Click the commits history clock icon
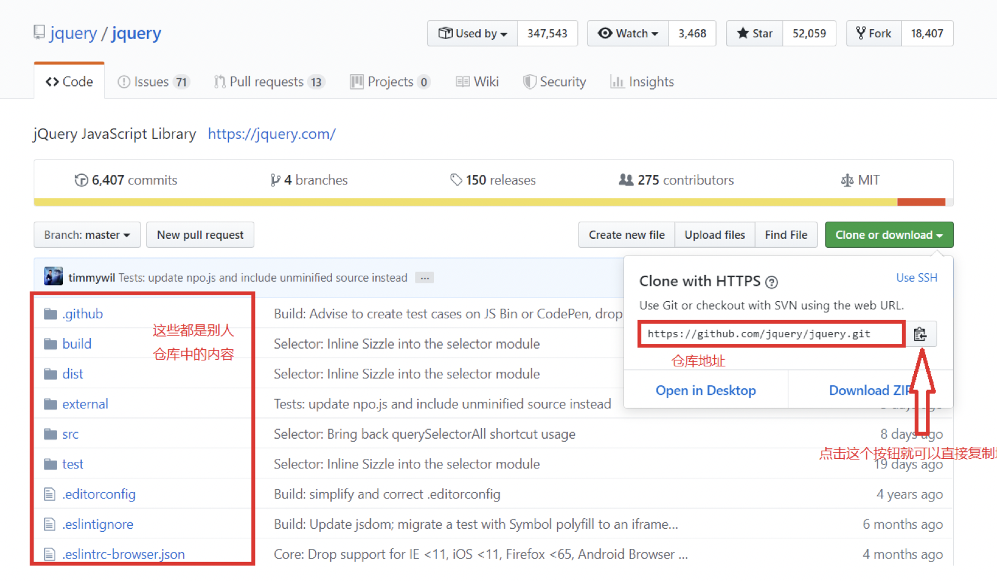The width and height of the screenshot is (997, 581). pos(81,180)
